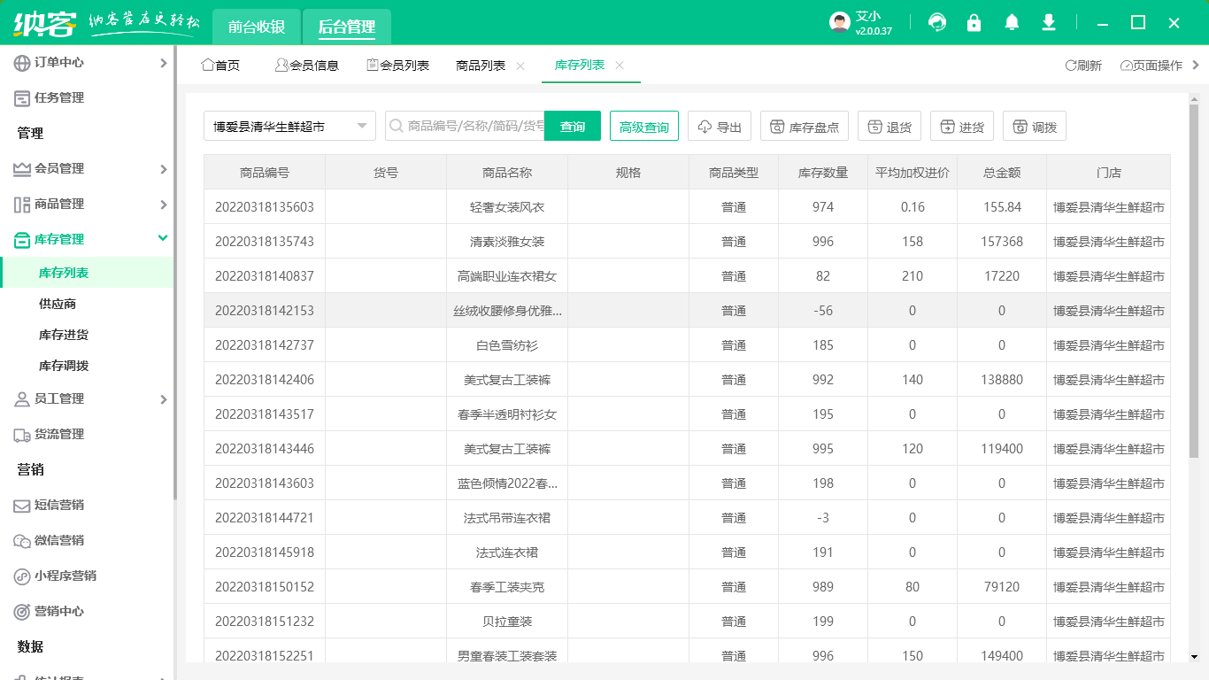
Task: Click the scrollbar down arrow
Action: pos(1194,657)
